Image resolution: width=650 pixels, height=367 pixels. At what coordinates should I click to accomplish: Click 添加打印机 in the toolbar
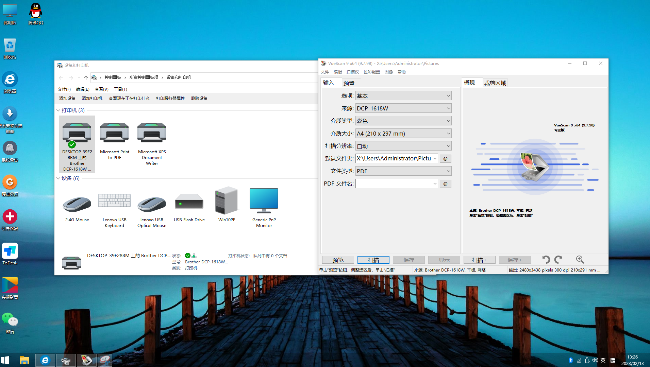tap(92, 99)
